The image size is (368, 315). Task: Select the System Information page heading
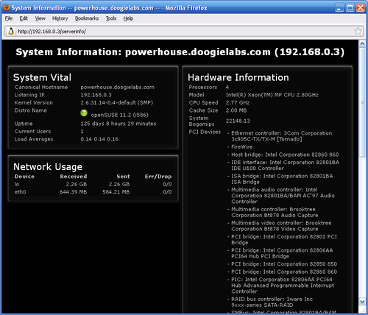pyautogui.click(x=180, y=52)
